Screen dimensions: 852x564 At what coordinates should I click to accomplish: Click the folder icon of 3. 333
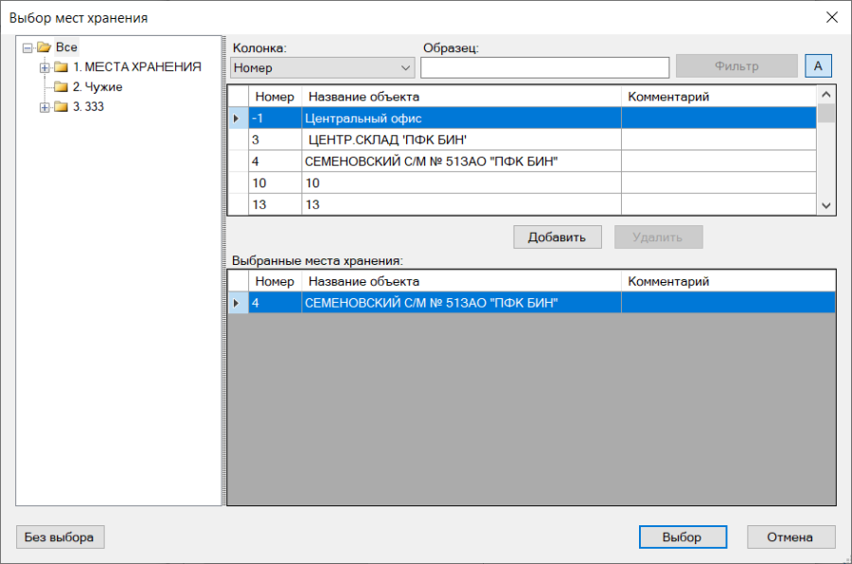pos(61,107)
